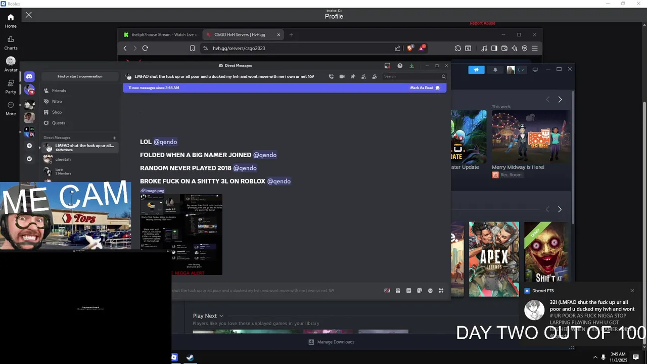This screenshot has width=647, height=364.
Task: Toggle browser sidebar panel
Action: tap(494, 48)
